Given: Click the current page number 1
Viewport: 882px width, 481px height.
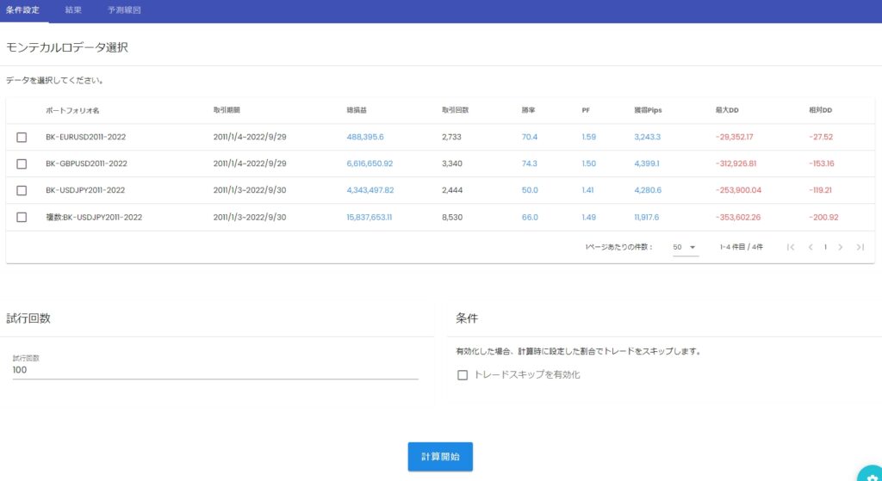Looking at the screenshot, I should pyautogui.click(x=825, y=247).
